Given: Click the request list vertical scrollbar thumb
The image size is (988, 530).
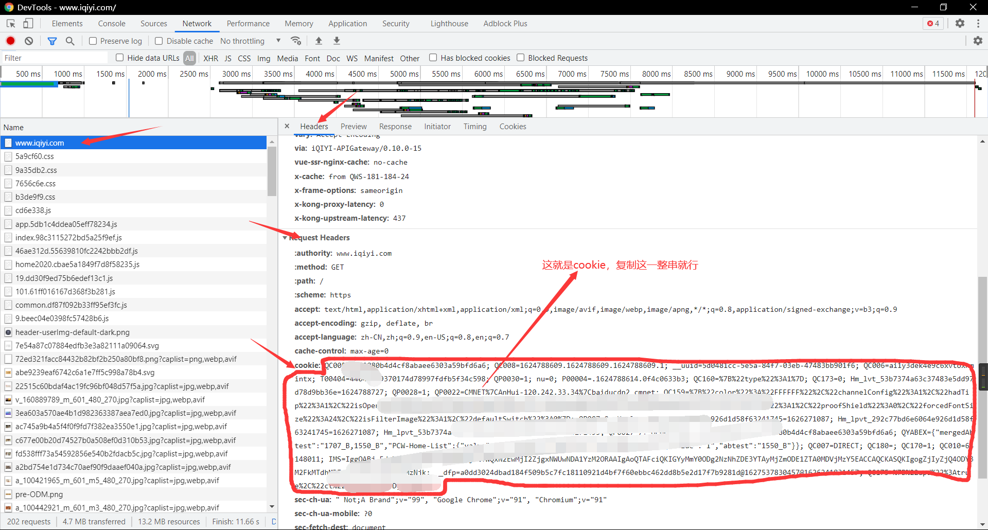Looking at the screenshot, I should click(272, 171).
